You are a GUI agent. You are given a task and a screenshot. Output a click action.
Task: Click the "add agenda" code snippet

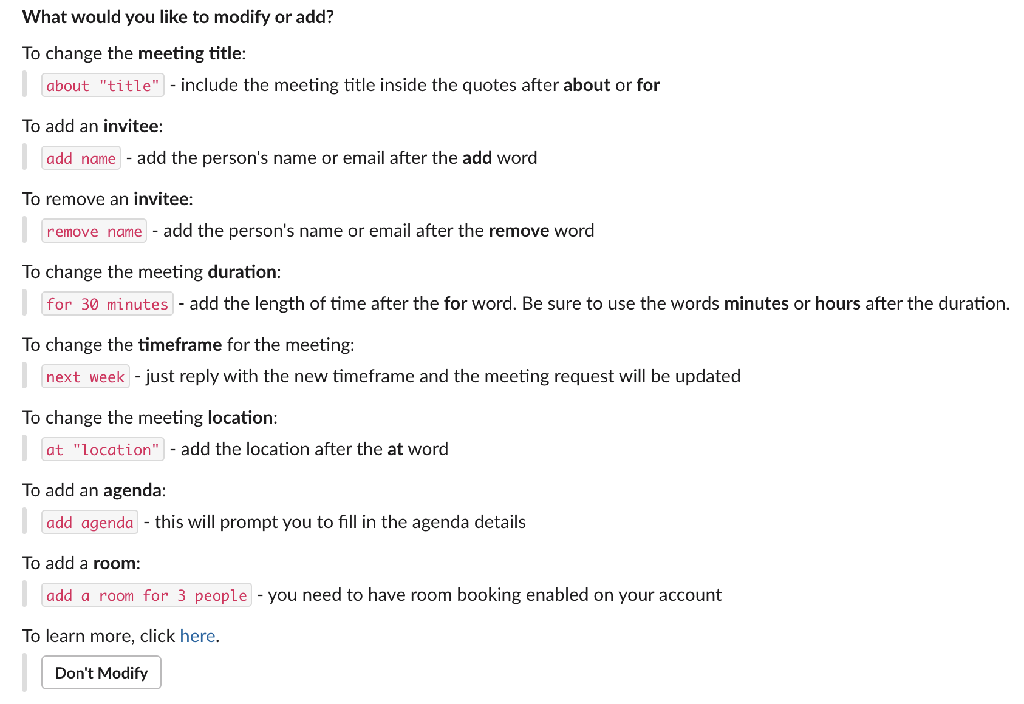(x=89, y=523)
